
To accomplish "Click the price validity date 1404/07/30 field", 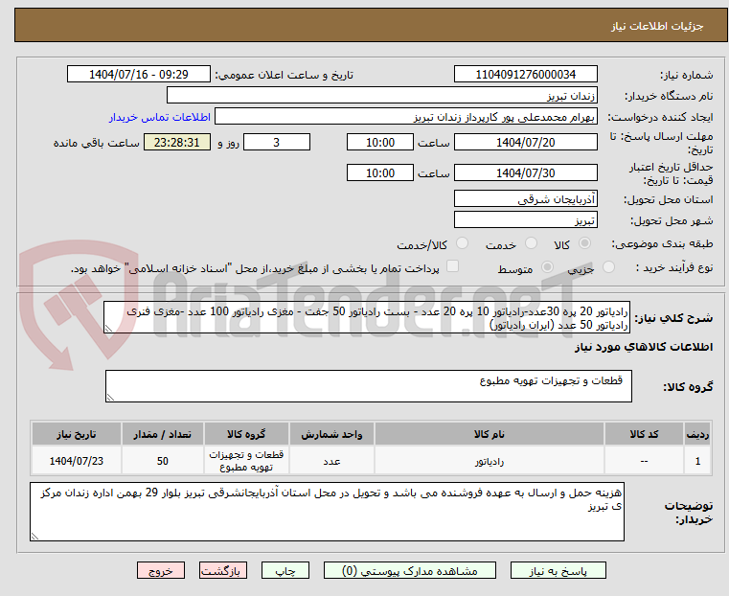I will pyautogui.click(x=526, y=173).
